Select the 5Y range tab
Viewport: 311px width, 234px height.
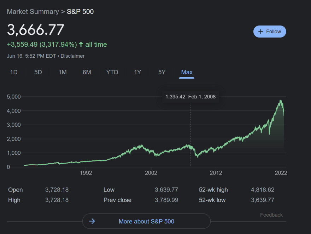(x=162, y=72)
